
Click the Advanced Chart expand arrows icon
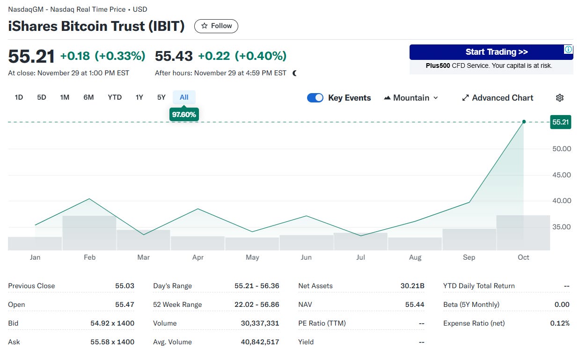pos(465,98)
